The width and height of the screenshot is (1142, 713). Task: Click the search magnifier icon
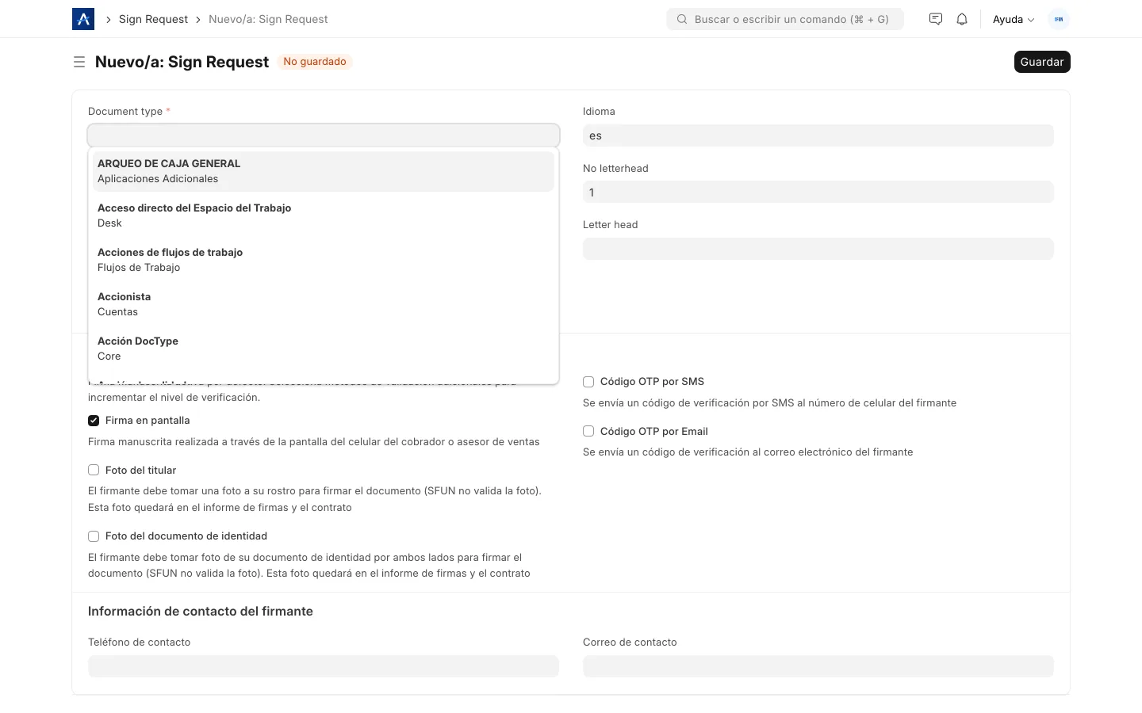682,19
